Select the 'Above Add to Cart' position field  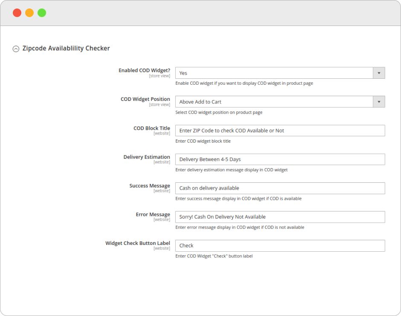point(274,102)
